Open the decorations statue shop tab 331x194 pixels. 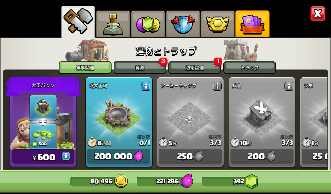113,24
